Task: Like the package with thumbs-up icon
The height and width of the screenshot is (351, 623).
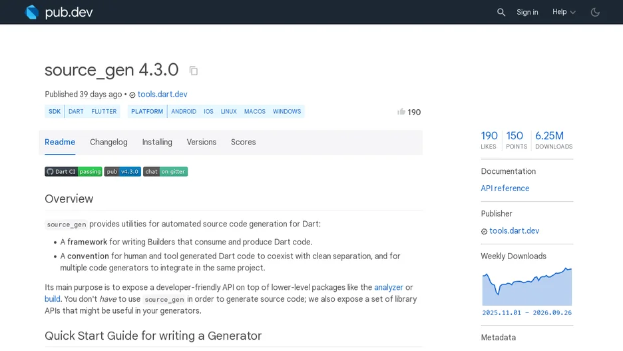Action: [401, 112]
